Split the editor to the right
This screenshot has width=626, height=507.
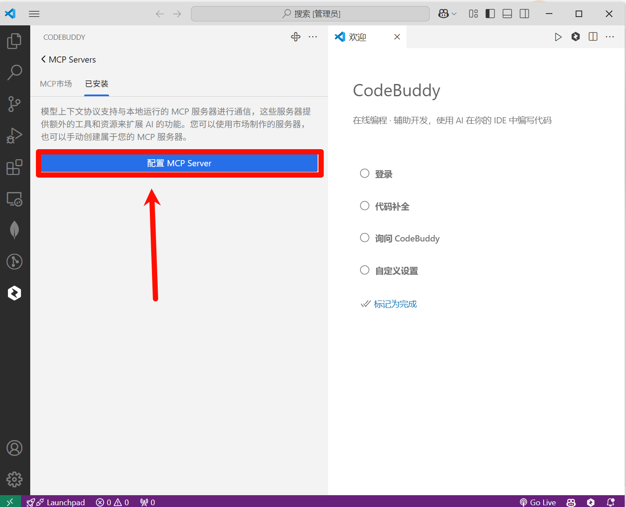(x=593, y=37)
